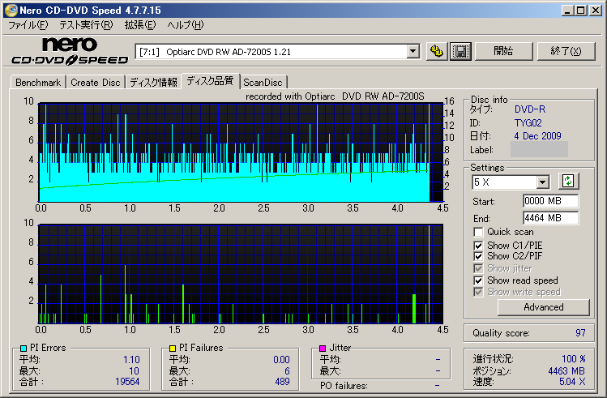The width and height of the screenshot is (607, 398).
Task: Open the Optiarc drive selection dropdown arrow
Action: click(413, 52)
